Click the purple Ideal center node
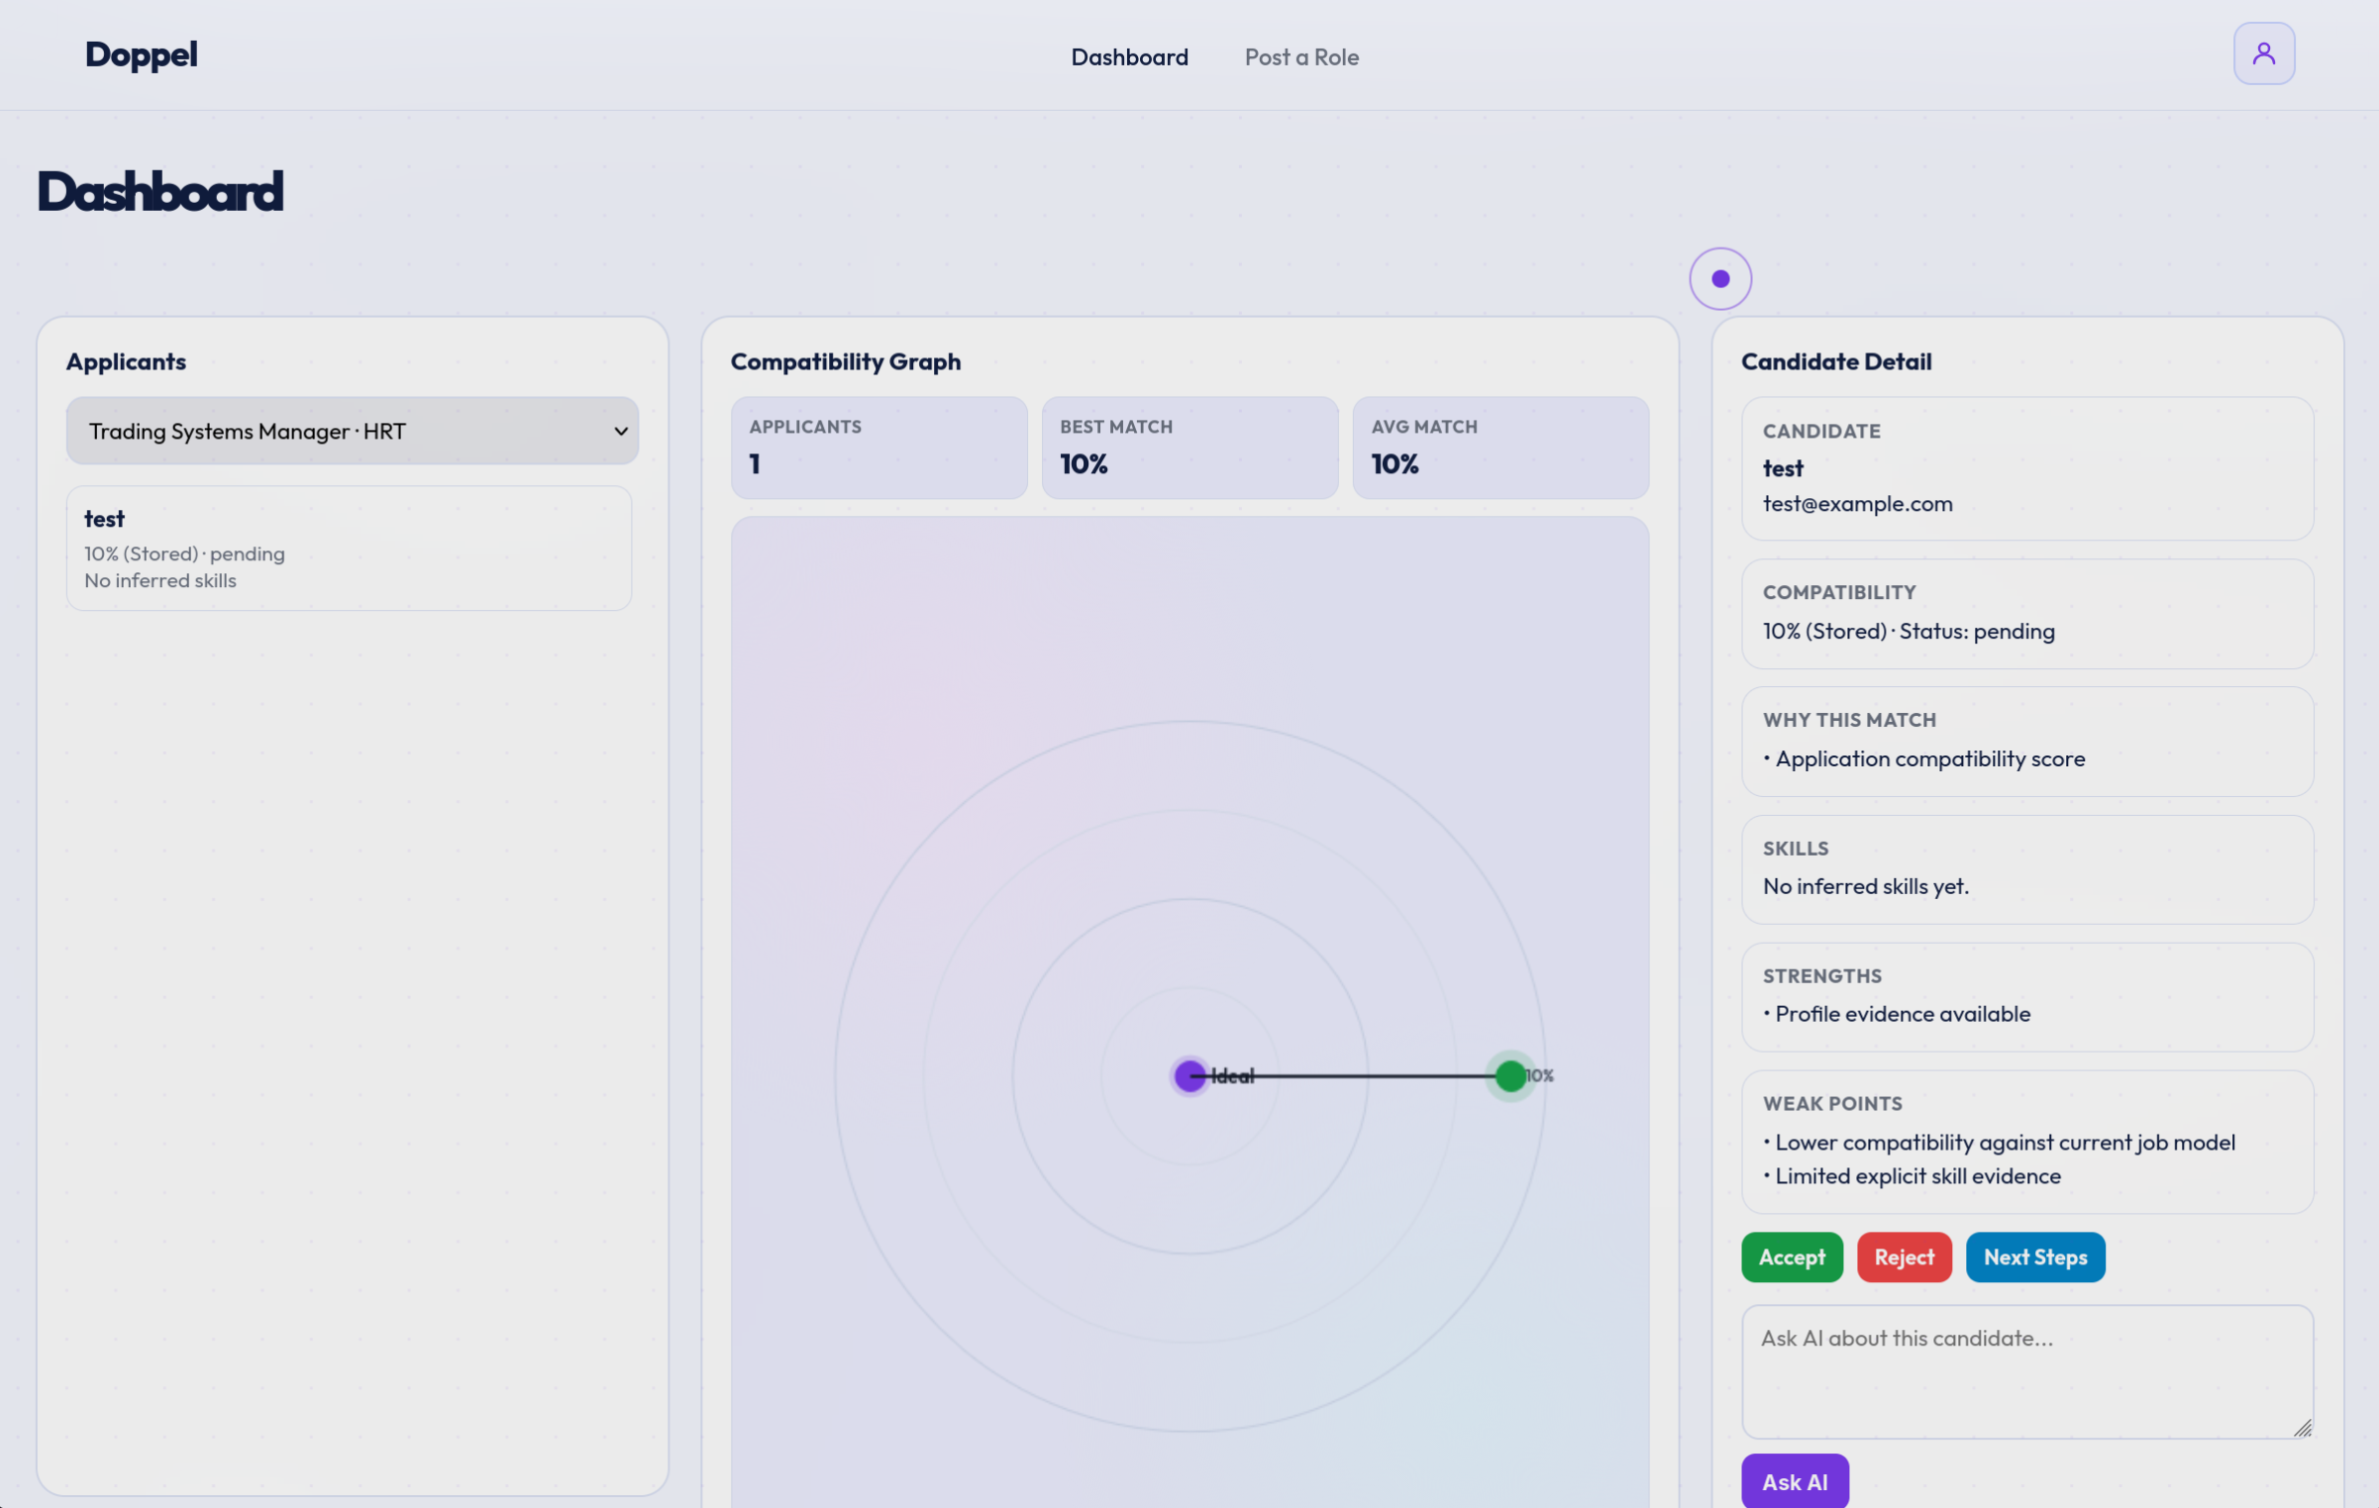This screenshot has width=2379, height=1508. click(x=1189, y=1075)
